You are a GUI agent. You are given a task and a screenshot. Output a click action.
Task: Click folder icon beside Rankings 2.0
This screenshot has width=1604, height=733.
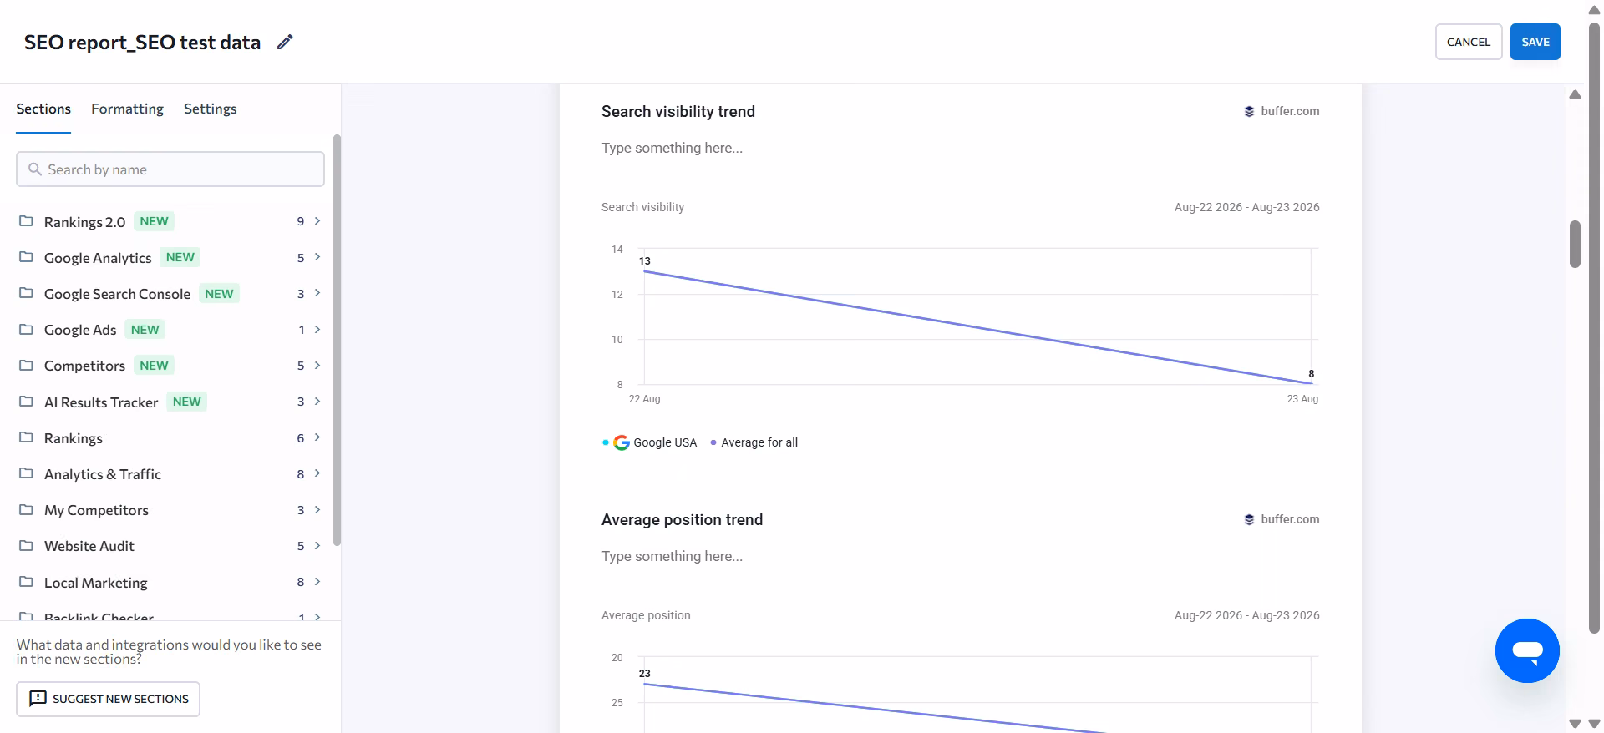(x=26, y=221)
